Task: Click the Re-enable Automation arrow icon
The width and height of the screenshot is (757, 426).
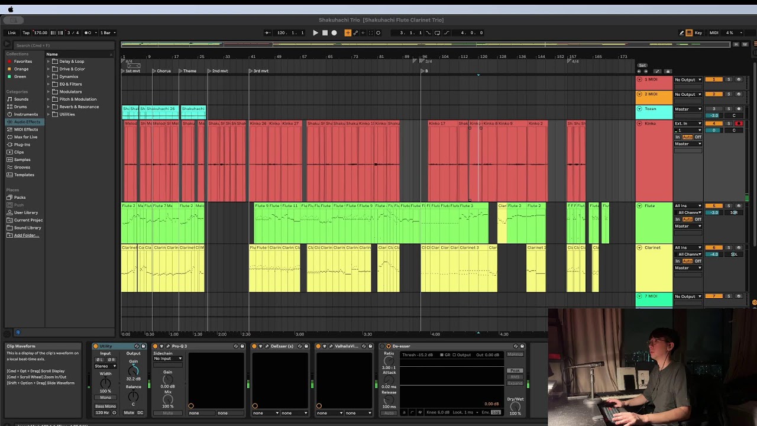Action: (x=363, y=33)
